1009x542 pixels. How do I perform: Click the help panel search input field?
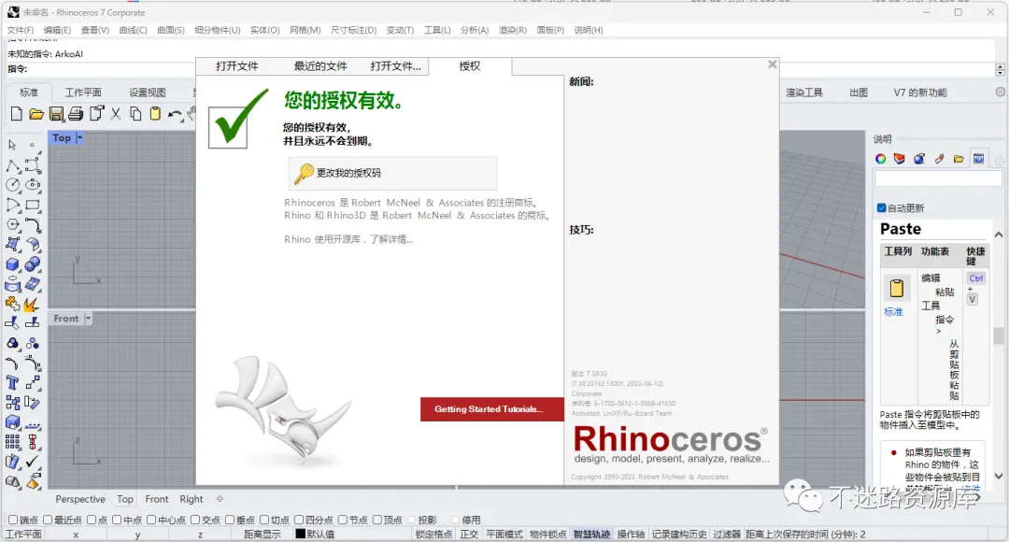[938, 179]
